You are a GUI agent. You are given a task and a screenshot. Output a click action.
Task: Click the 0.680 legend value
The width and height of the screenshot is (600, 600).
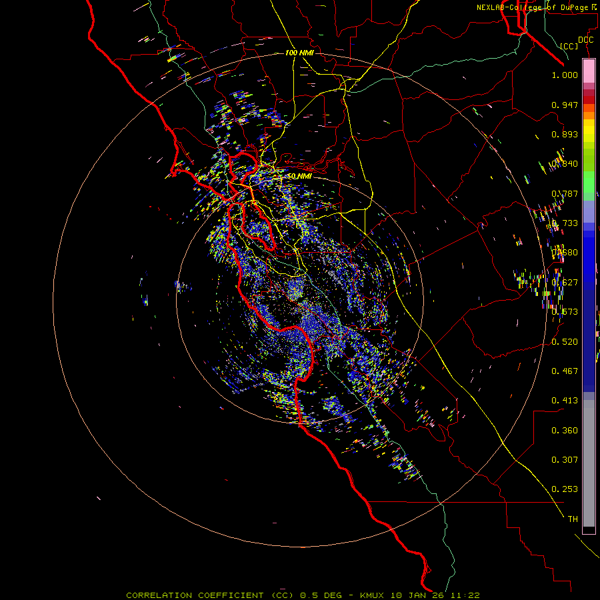(x=565, y=253)
